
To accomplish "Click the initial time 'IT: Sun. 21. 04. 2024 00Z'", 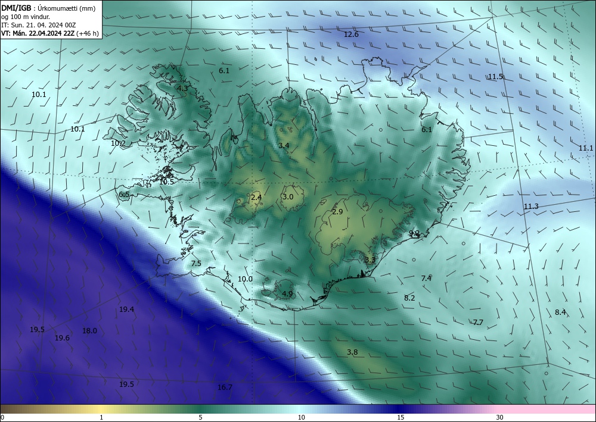I will [38, 25].
